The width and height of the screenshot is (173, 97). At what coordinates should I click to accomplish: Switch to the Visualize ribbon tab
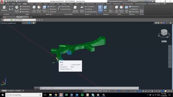[31, 4]
